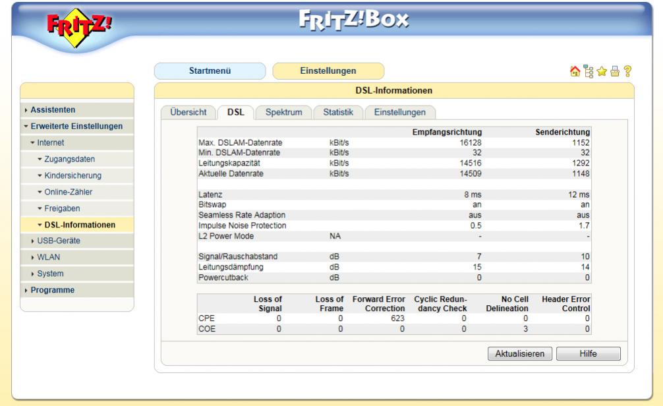Click the DSL-Informationen panel title

pyautogui.click(x=393, y=90)
